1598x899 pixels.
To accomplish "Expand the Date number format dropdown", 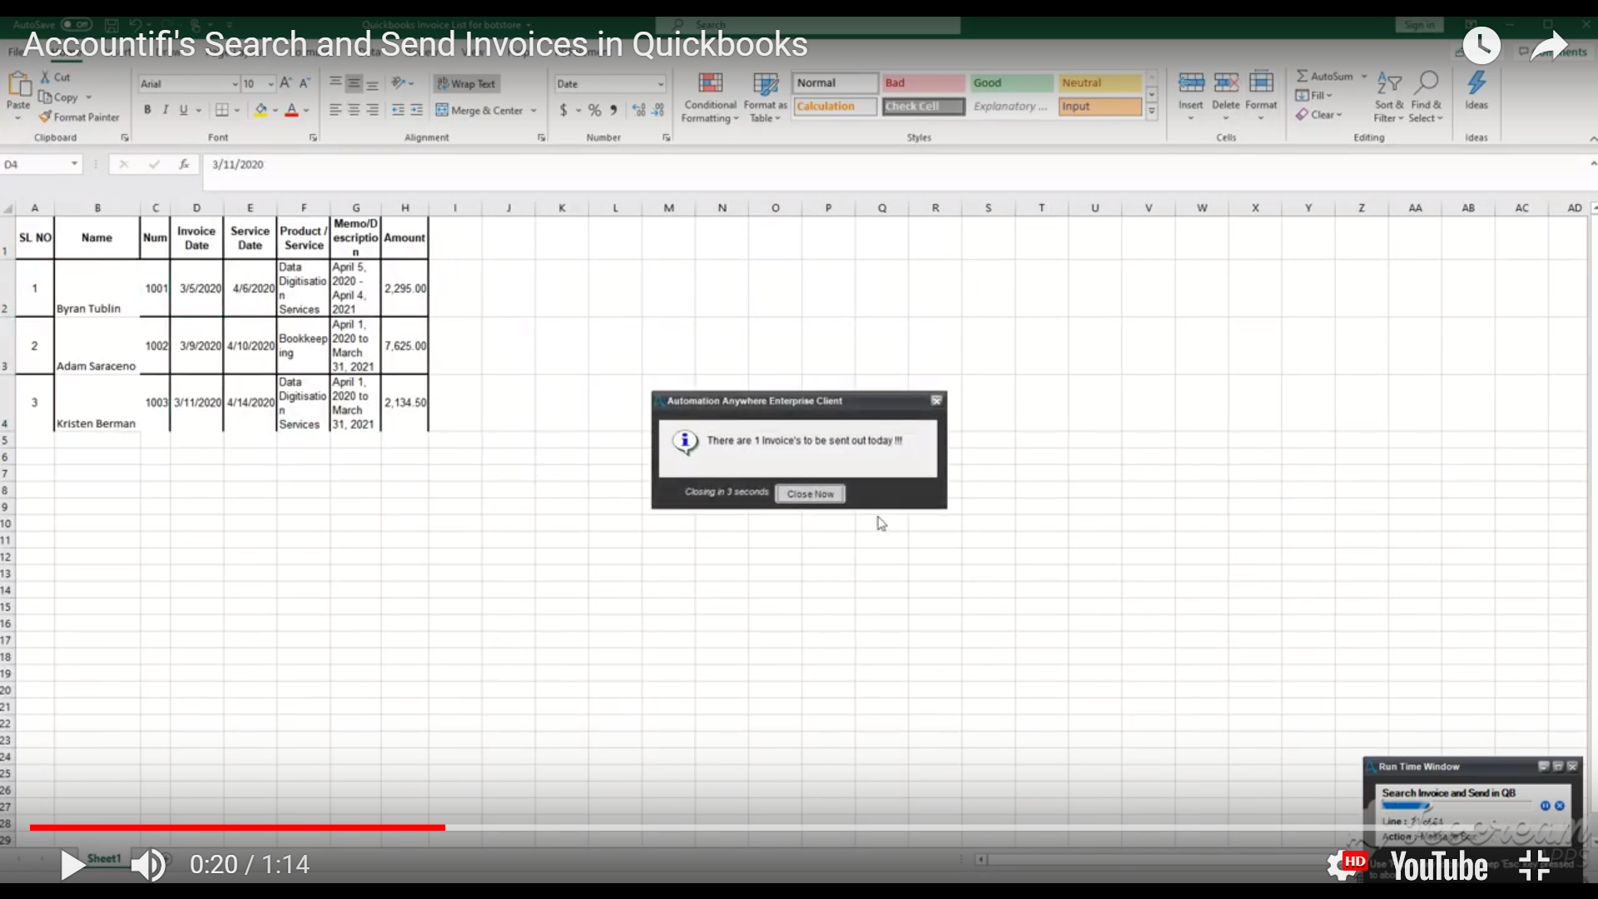I will point(660,84).
